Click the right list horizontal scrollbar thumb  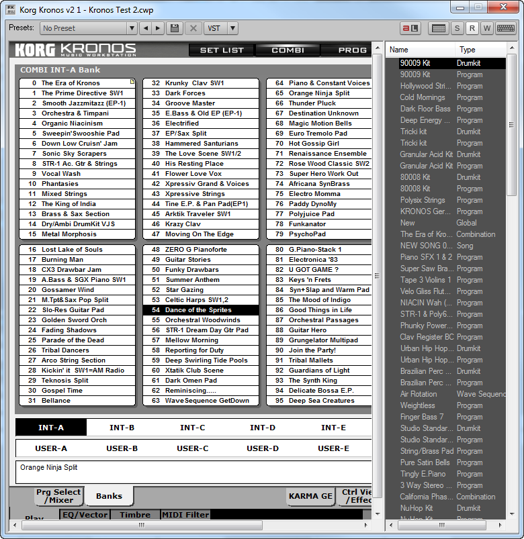point(442,525)
